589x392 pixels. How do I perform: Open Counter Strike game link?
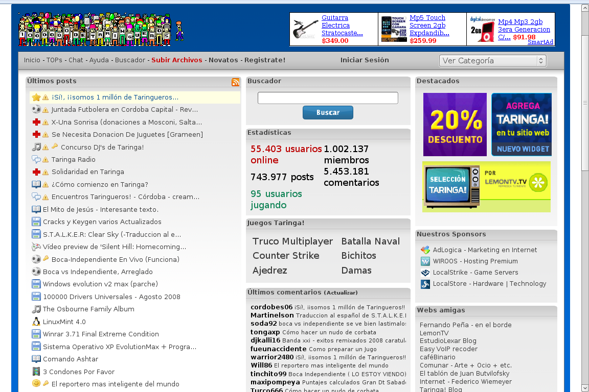pos(286,255)
